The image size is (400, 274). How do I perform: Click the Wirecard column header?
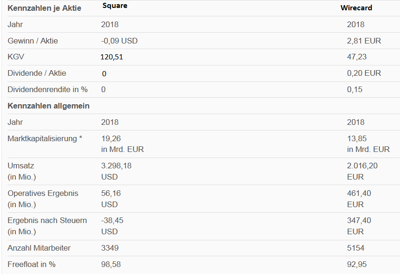[356, 8]
